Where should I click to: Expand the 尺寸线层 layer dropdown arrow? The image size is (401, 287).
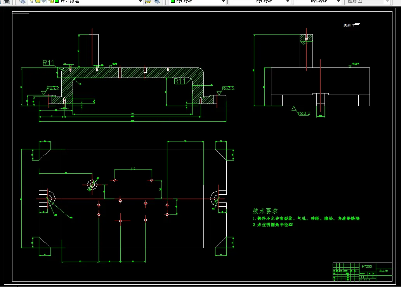point(140,2)
